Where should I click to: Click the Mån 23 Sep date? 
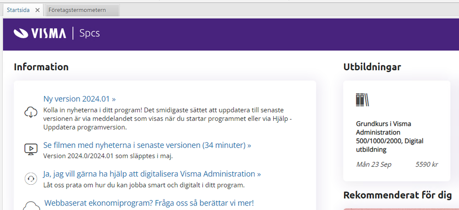(373, 165)
